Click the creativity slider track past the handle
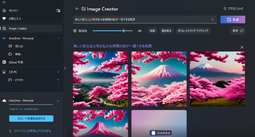 click(129, 31)
